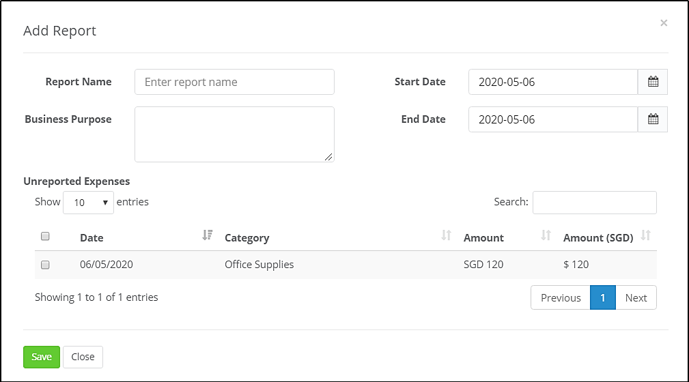The height and width of the screenshot is (382, 689).
Task: Sort the Amount column with its arrows
Action: (546, 236)
